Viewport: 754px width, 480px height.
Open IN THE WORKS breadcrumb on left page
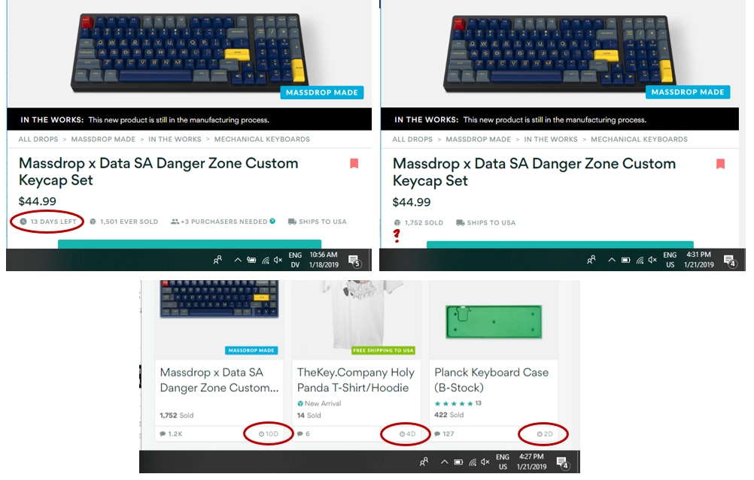click(175, 139)
